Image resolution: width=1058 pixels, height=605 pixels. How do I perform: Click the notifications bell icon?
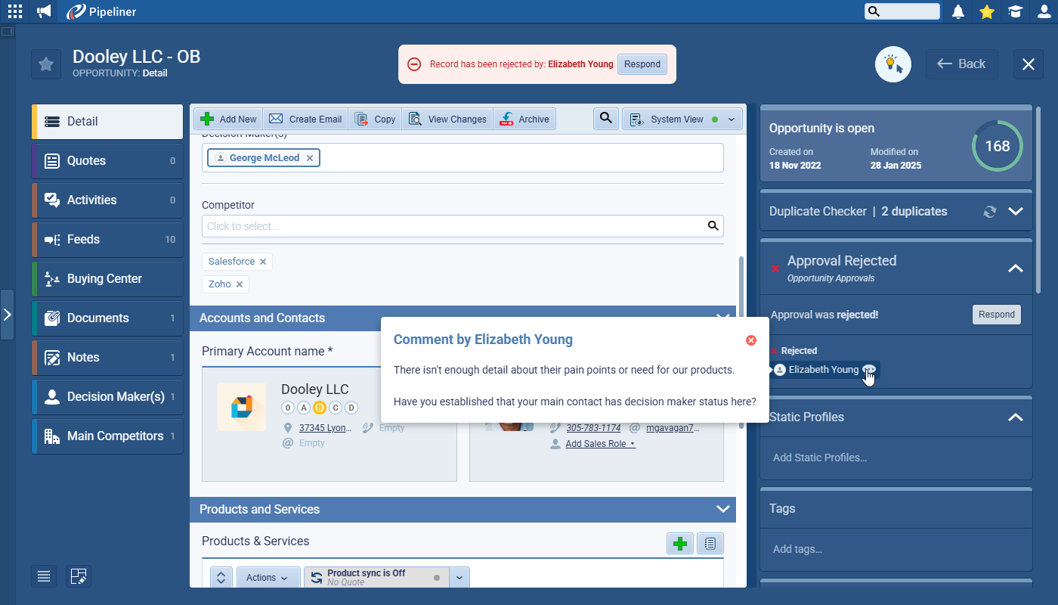958,11
